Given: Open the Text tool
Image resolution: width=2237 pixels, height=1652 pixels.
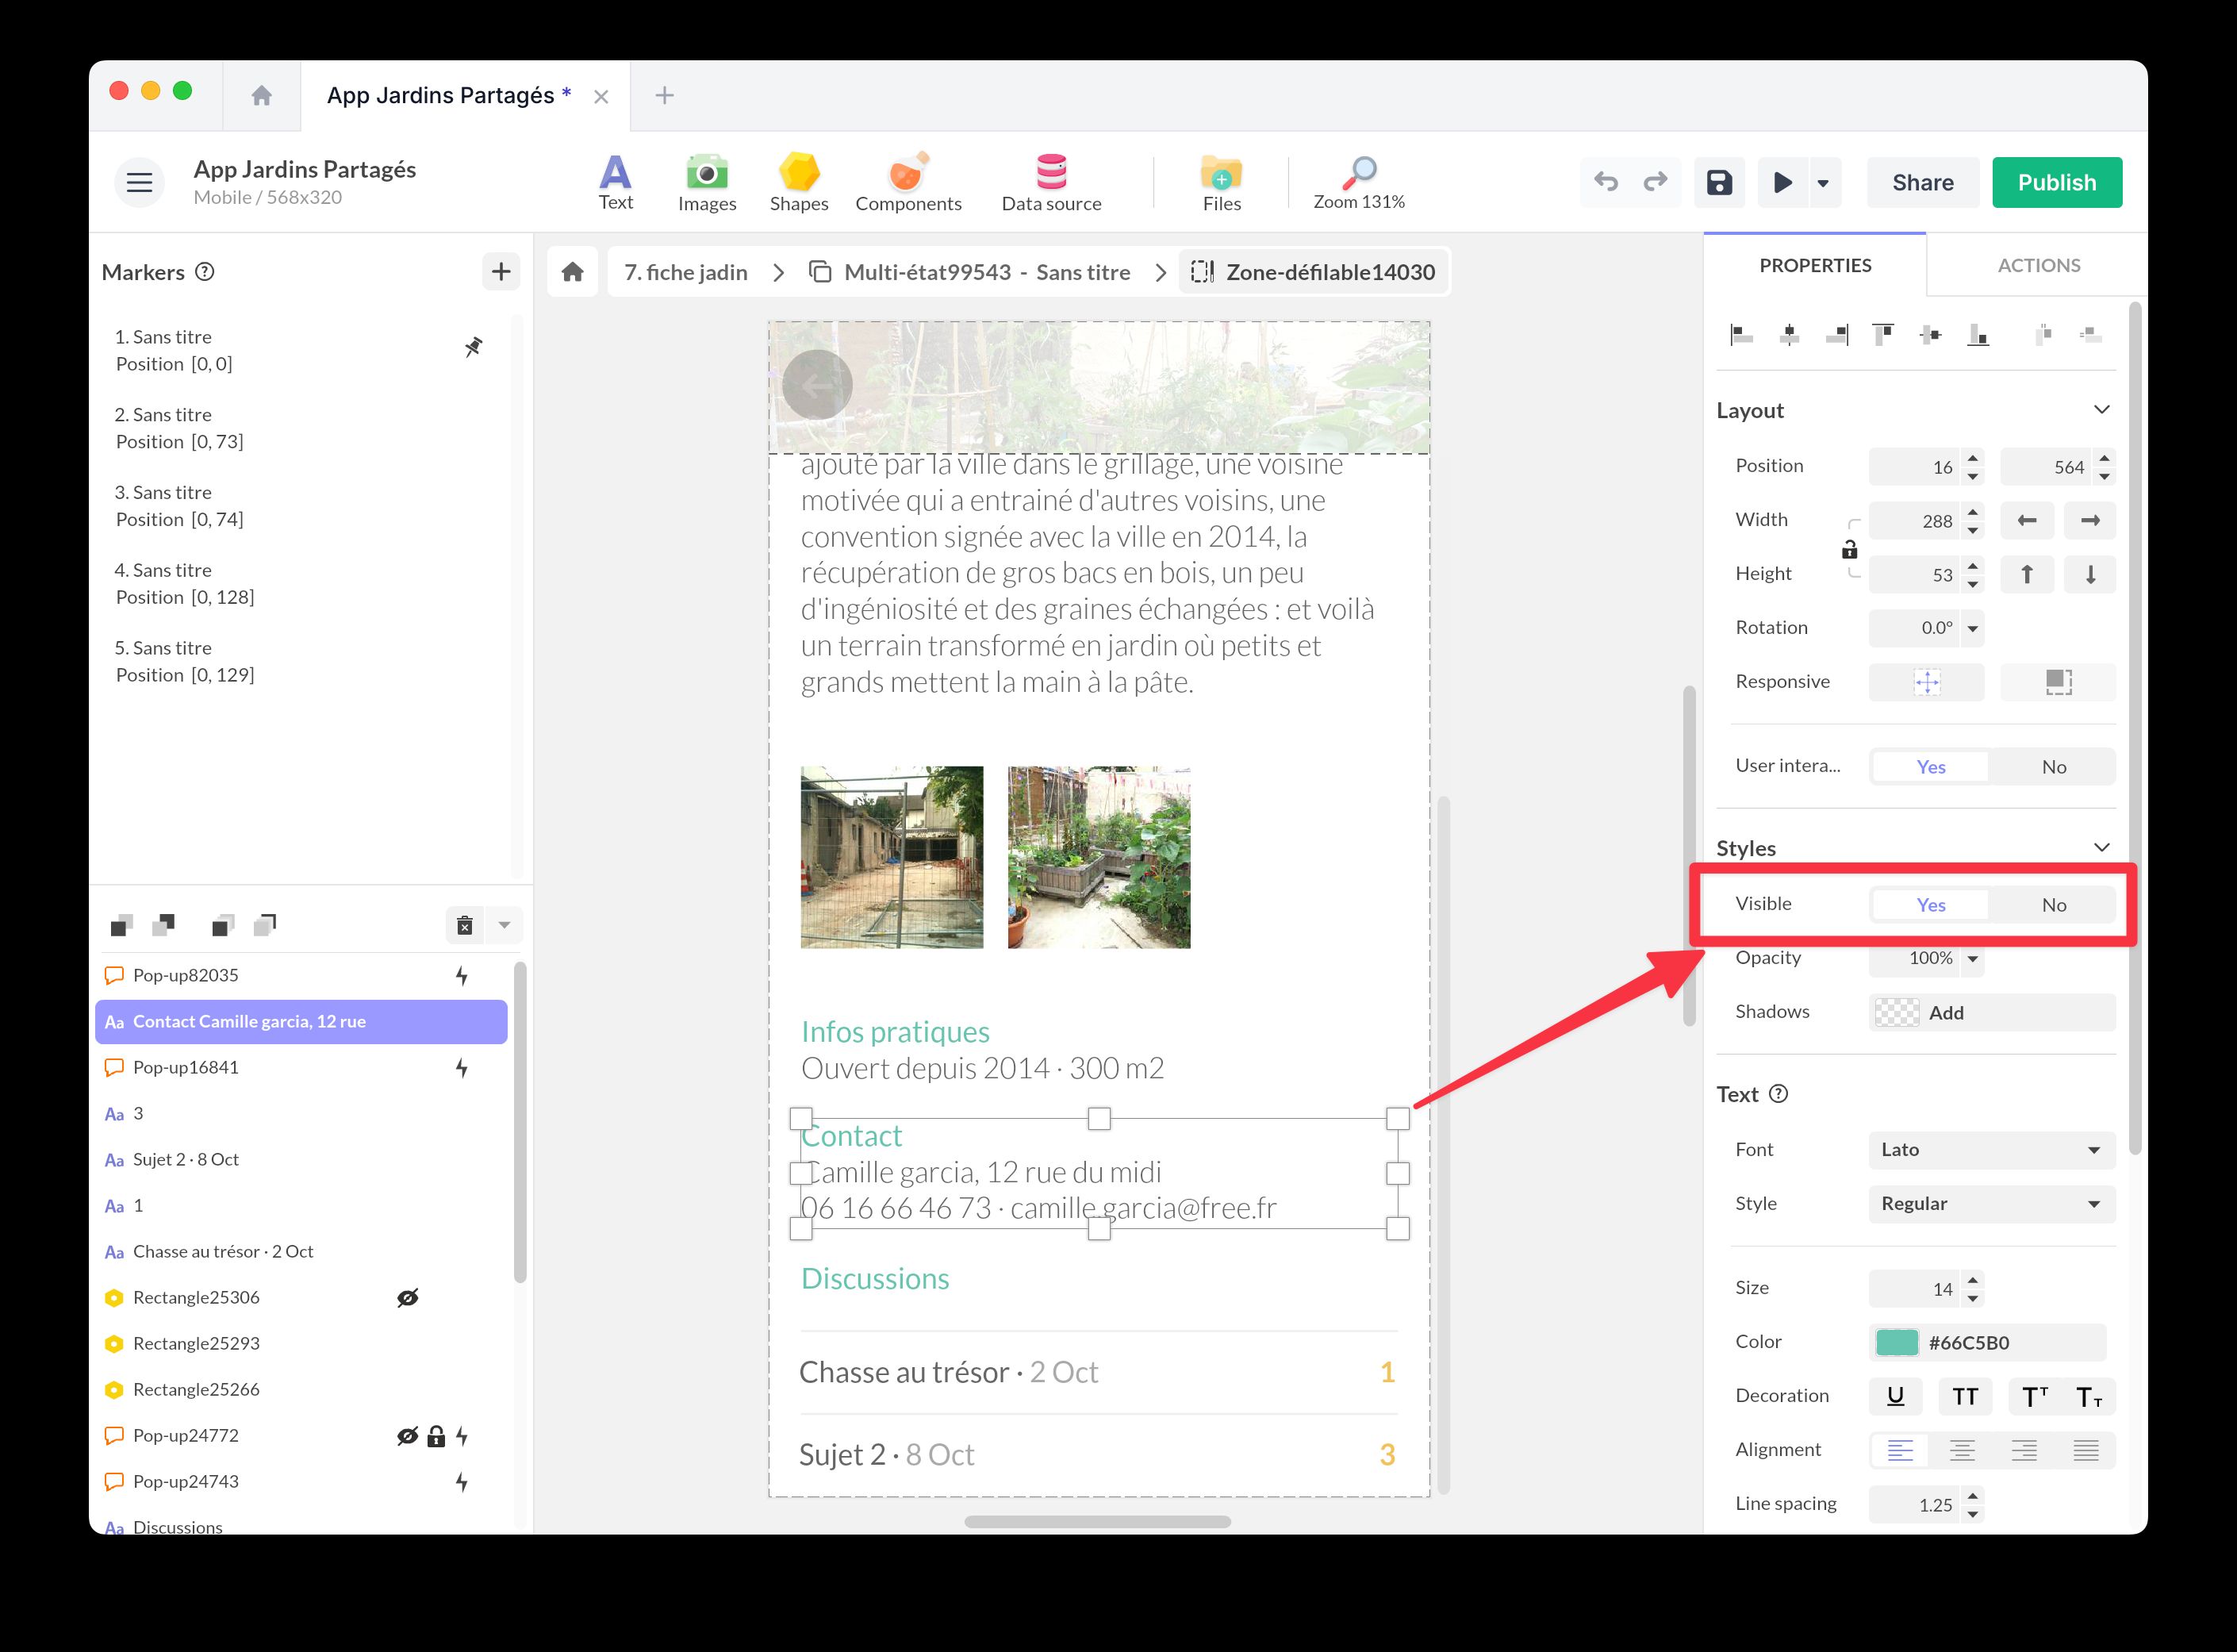Looking at the screenshot, I should [615, 182].
